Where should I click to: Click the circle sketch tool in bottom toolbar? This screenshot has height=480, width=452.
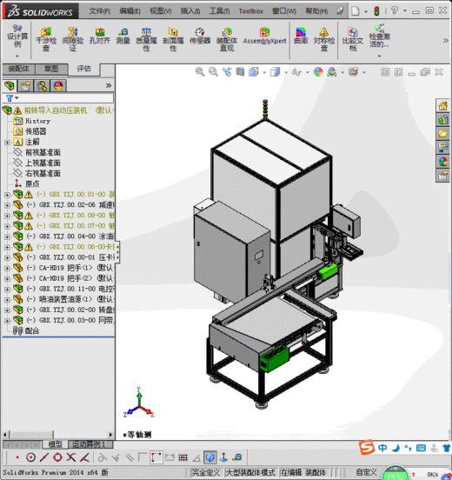click(30, 457)
